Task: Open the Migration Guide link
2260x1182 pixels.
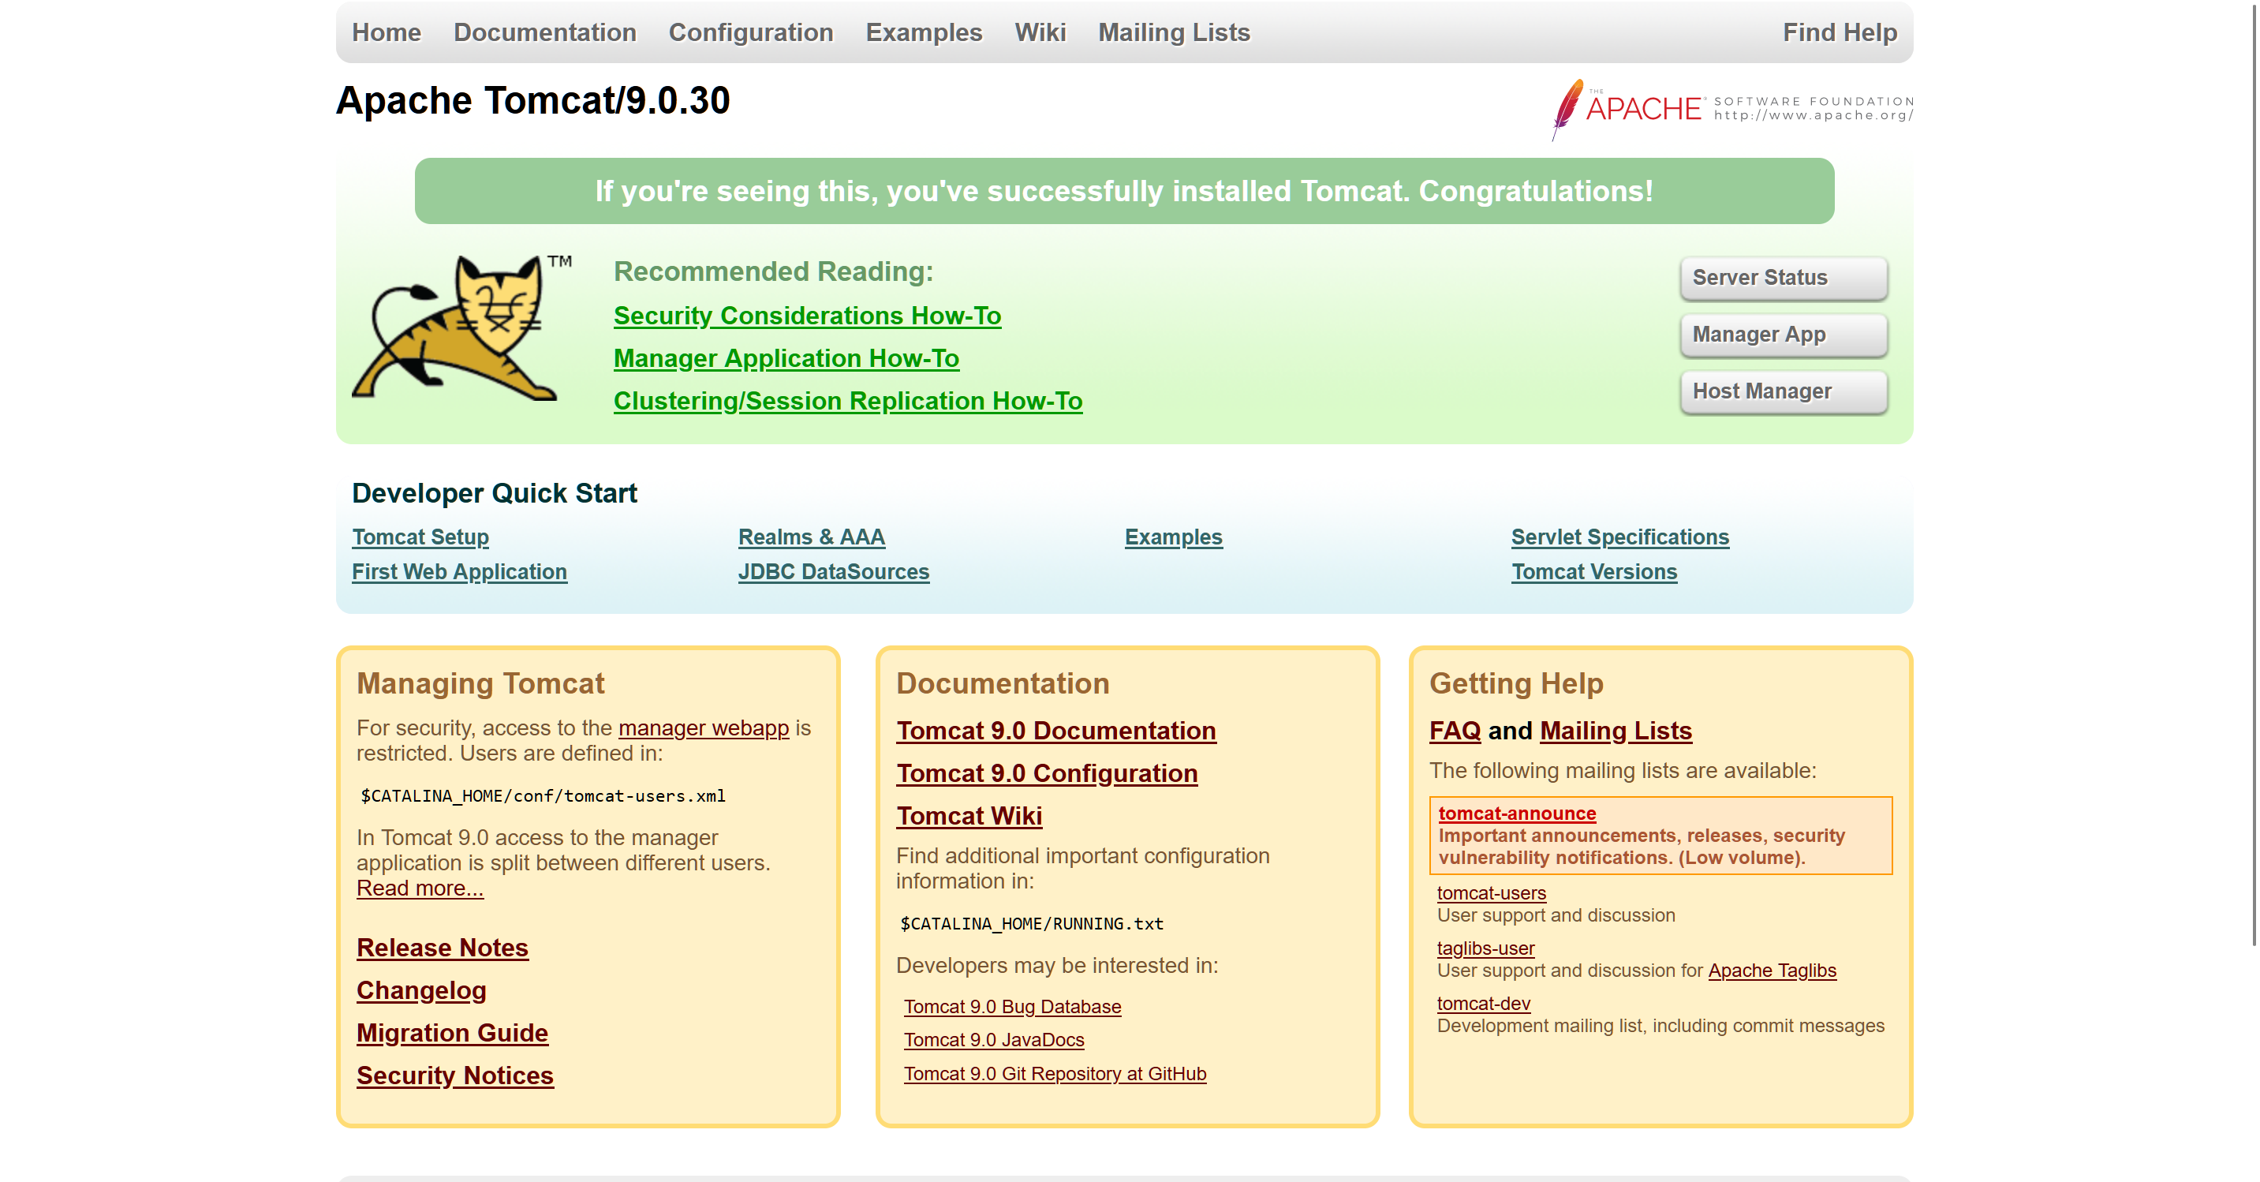Action: (452, 1034)
